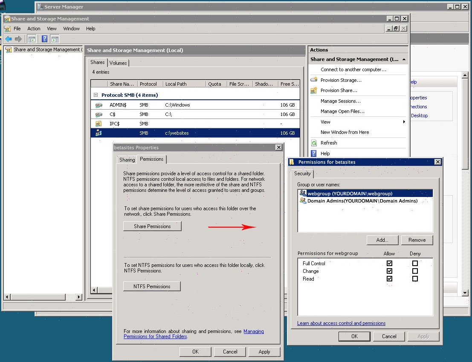Click the Back arrow toolbar icon
This screenshot has height=362, width=472.
point(9,39)
